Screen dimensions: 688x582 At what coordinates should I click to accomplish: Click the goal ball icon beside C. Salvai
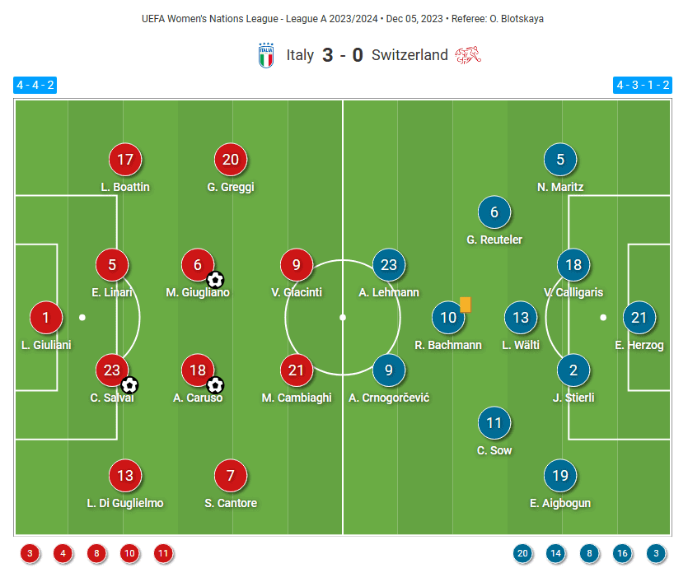pyautogui.click(x=129, y=384)
